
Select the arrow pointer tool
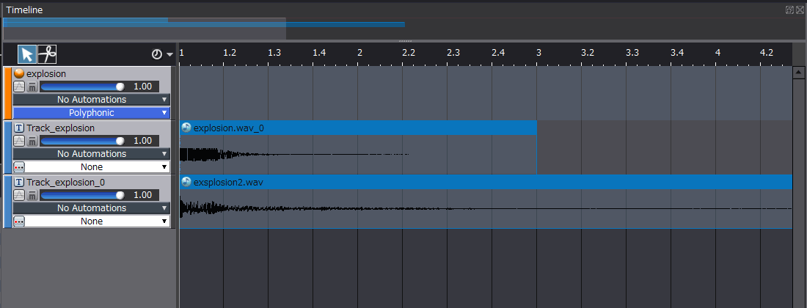[27, 54]
